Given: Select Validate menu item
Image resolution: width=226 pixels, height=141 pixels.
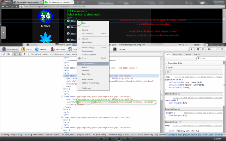Looking at the screenshot, I should point(93,70).
